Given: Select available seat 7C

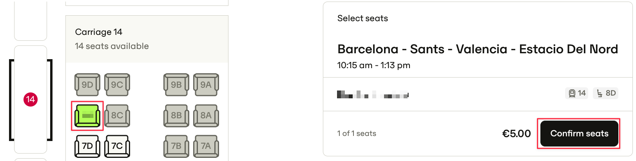Looking at the screenshot, I should 117,146.
